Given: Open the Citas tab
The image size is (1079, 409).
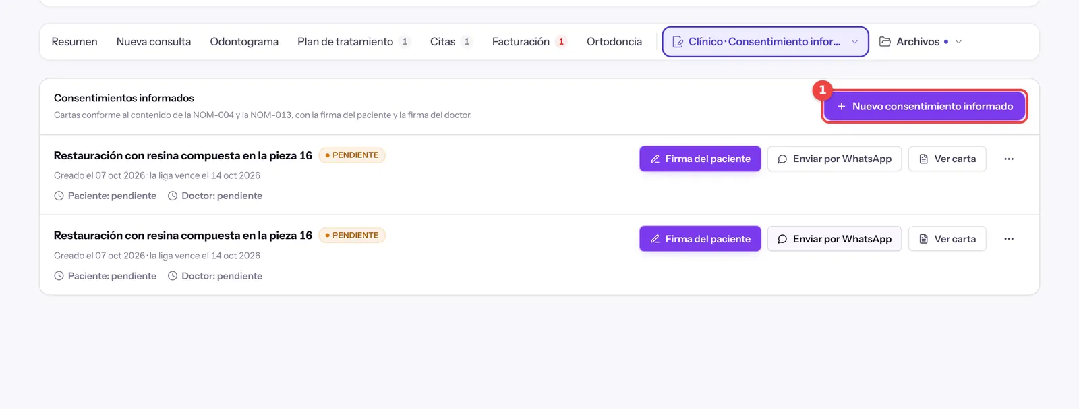Looking at the screenshot, I should (x=450, y=42).
